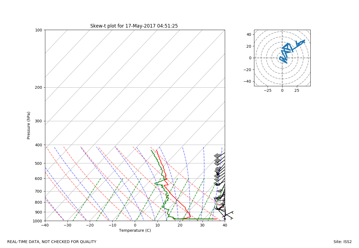Click the 900 pressure tick label
Viewport: 359px width, 248px height.
[x=39, y=212]
